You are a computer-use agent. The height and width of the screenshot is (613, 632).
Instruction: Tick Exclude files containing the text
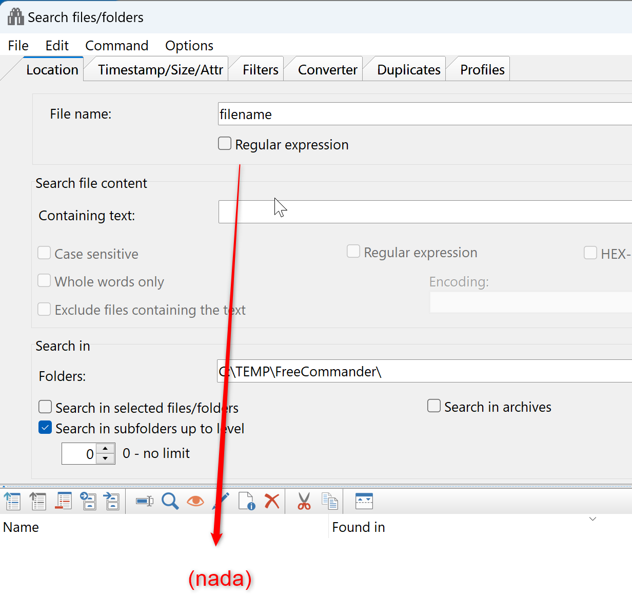point(44,309)
